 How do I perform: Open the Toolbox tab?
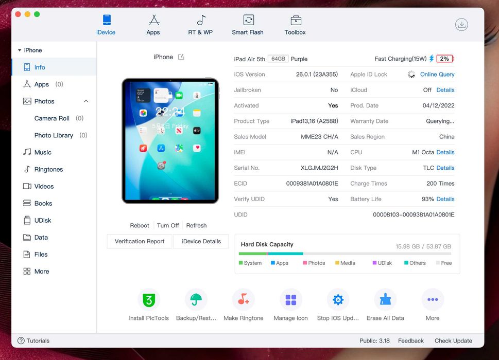295,25
